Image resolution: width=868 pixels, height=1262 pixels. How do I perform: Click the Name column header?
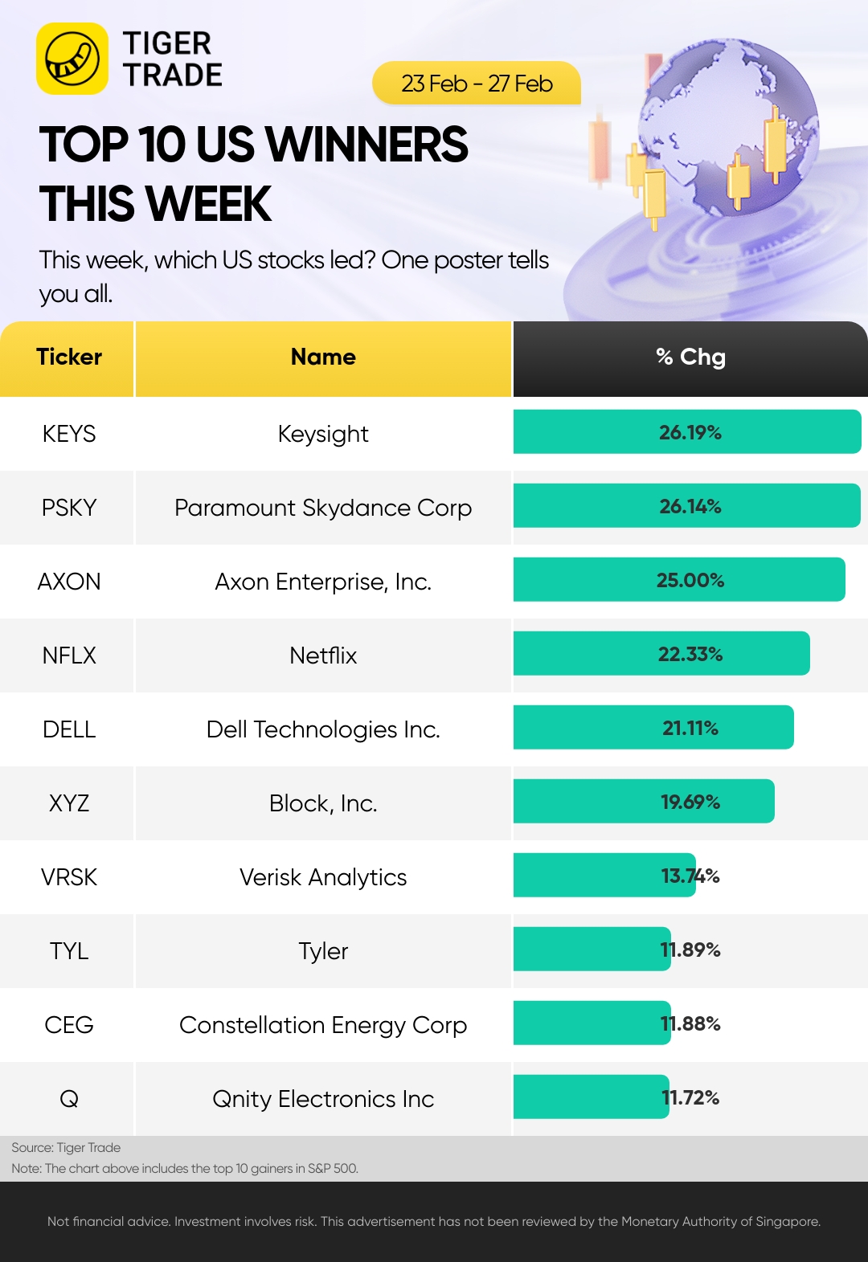[x=323, y=358]
